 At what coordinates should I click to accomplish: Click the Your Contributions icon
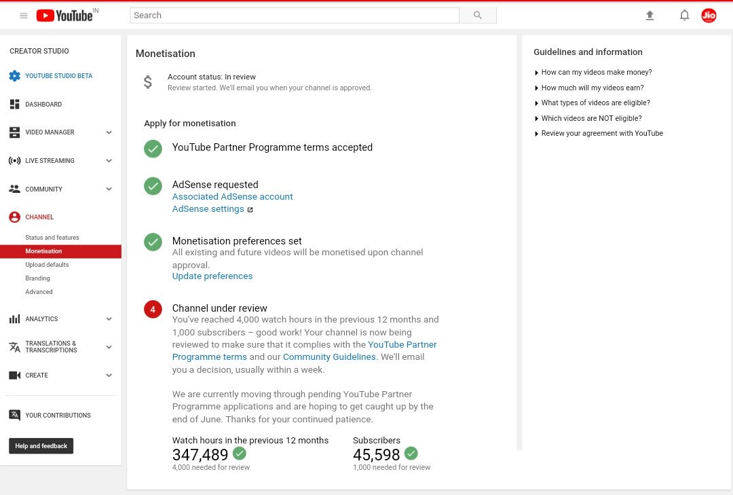tap(14, 415)
